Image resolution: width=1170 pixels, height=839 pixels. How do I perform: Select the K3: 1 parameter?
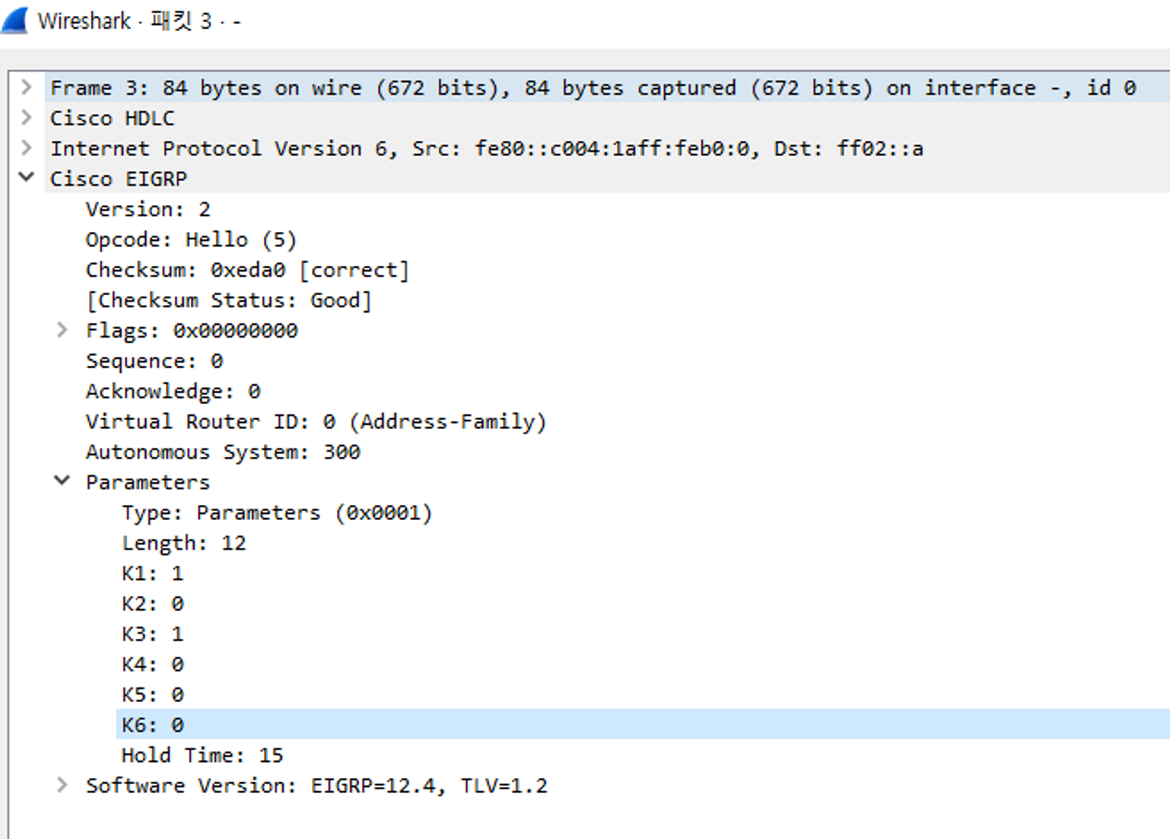[152, 634]
